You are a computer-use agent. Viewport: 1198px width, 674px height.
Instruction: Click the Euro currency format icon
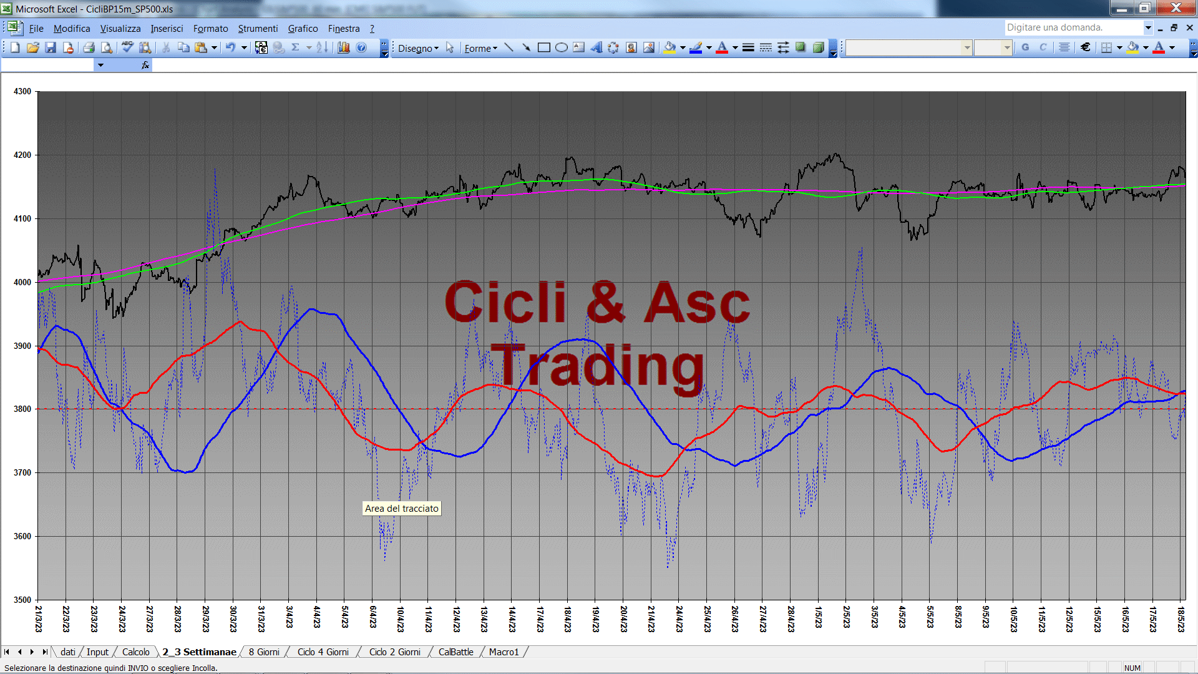1086,47
